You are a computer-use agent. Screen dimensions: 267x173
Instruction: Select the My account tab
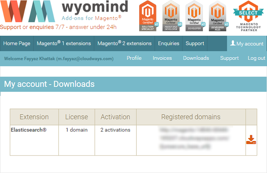tap(247, 43)
